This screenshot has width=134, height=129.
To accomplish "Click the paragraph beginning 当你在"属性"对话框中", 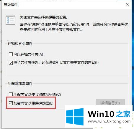I will coord(74,27).
